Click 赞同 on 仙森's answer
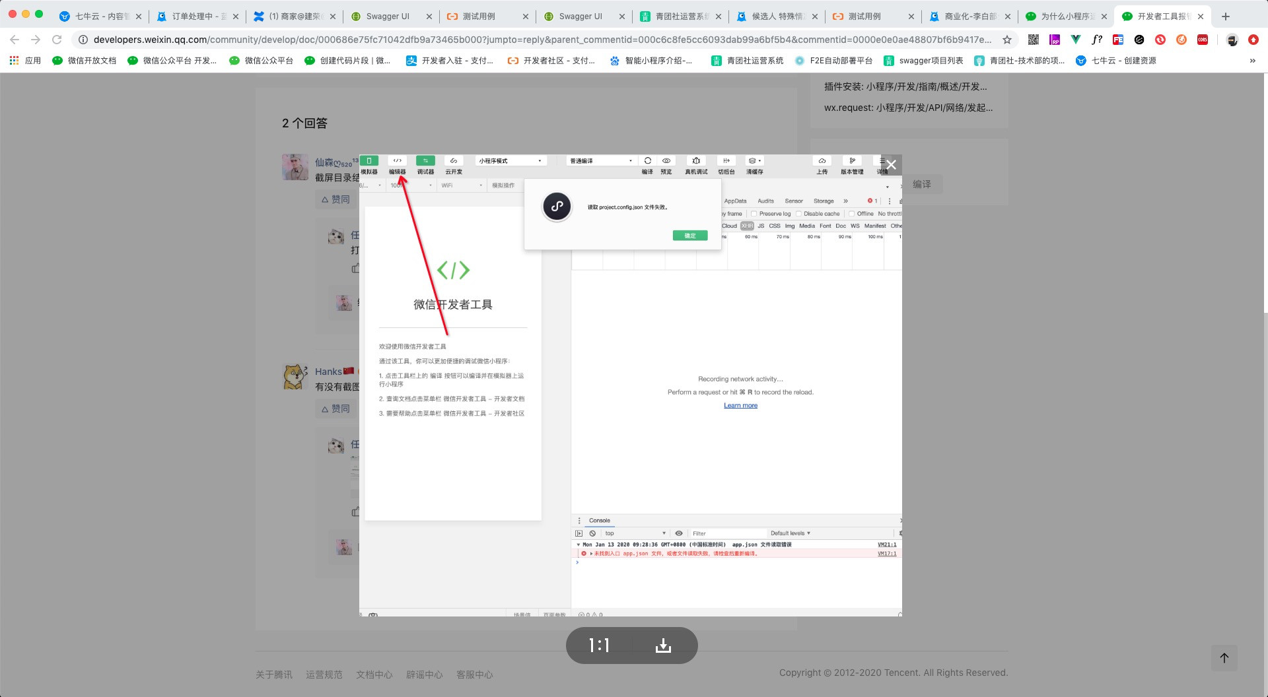This screenshot has height=697, width=1268. coord(335,199)
